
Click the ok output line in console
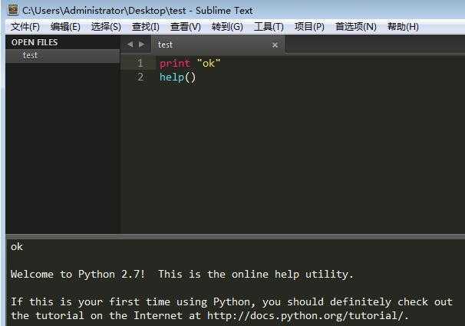pyautogui.click(x=17, y=246)
